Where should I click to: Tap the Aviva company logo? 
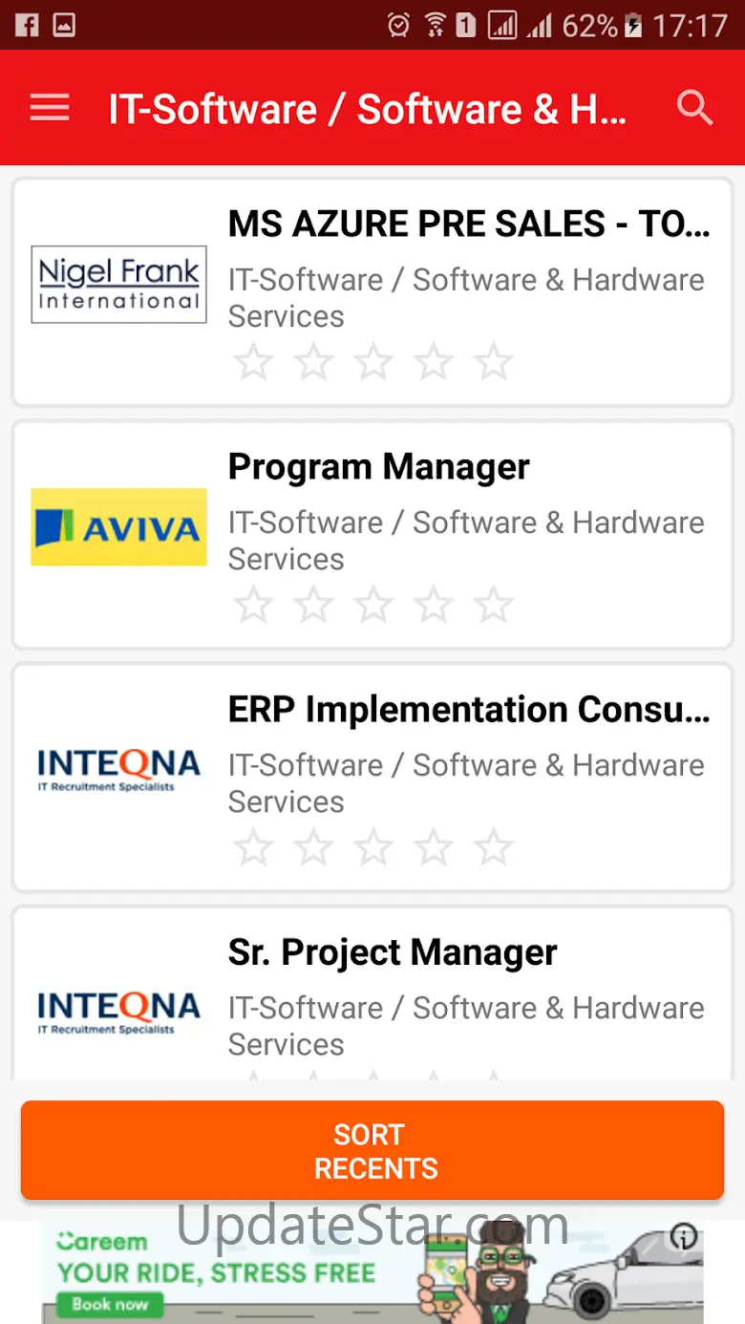click(x=118, y=526)
